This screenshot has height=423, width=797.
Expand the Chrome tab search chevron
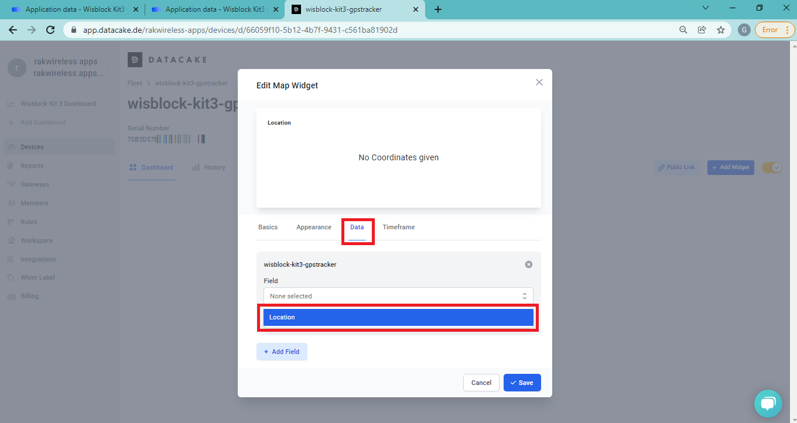click(705, 8)
